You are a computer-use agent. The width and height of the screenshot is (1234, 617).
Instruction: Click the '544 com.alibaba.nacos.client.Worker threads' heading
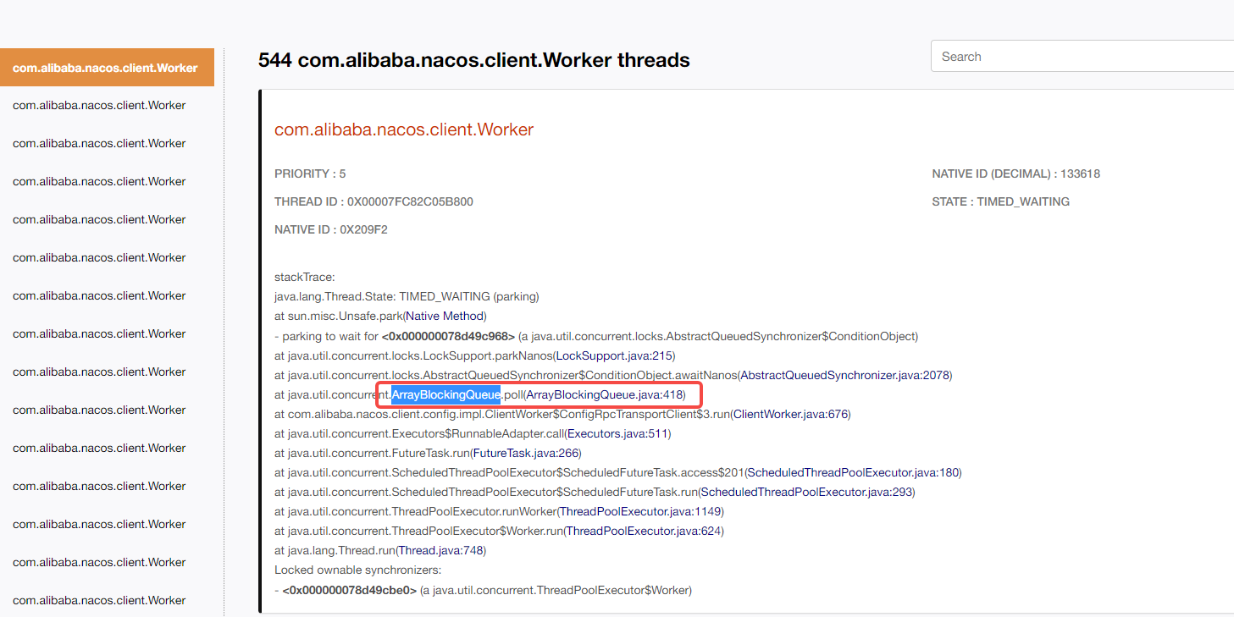tap(474, 60)
